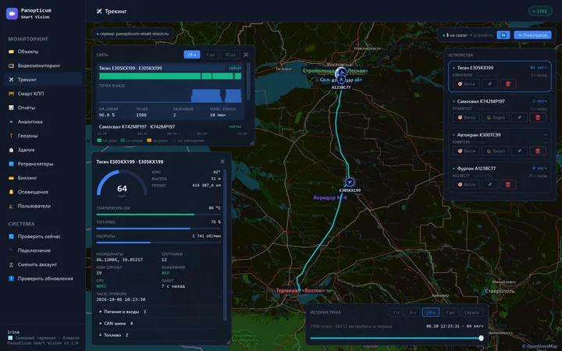
Task: Open Объекты in the sidebar
Action: coord(43,51)
